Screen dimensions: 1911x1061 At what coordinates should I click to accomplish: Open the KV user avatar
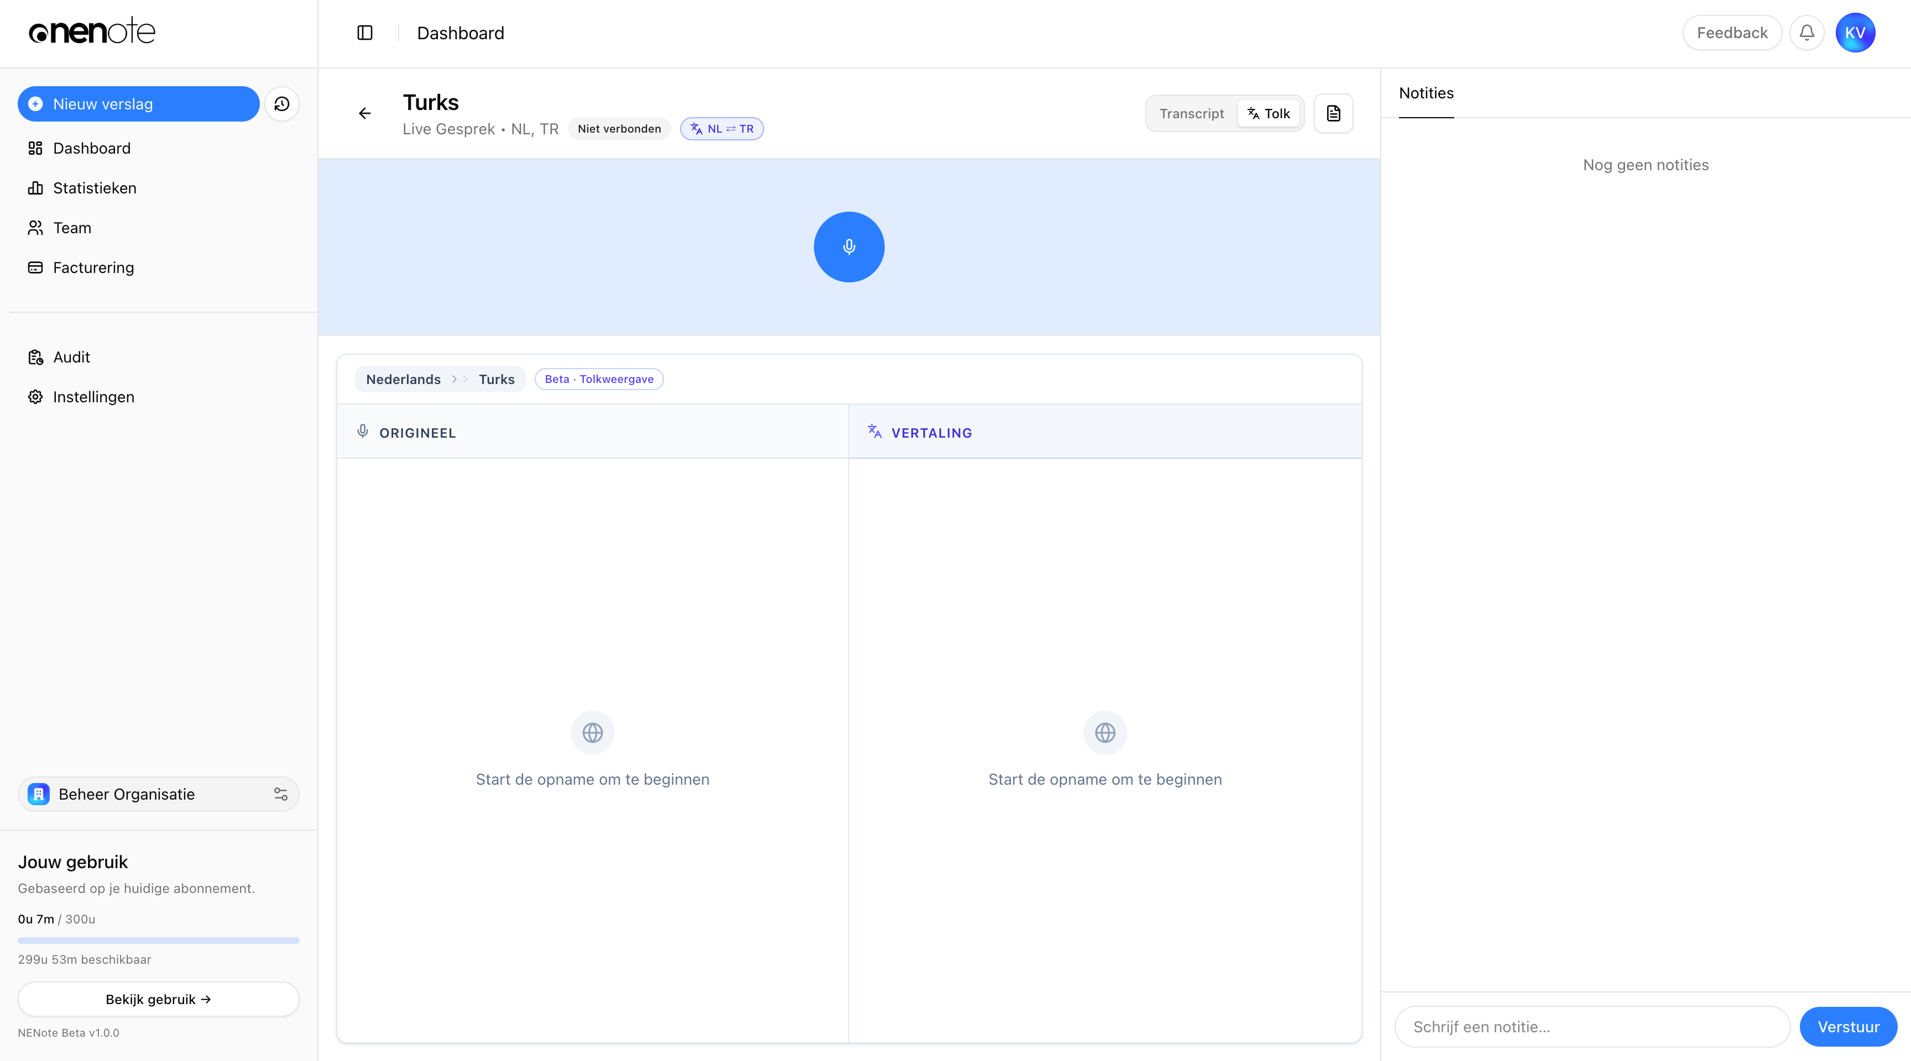[x=1855, y=33]
